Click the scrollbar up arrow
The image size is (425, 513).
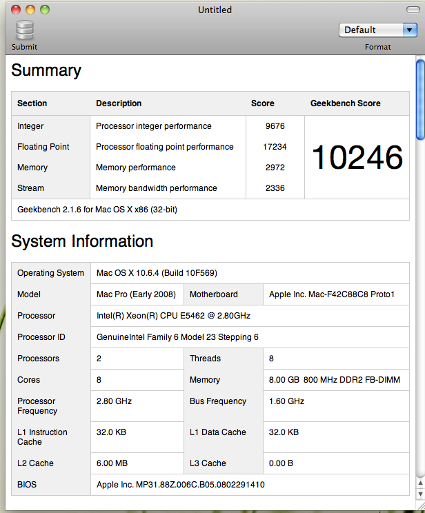420,483
